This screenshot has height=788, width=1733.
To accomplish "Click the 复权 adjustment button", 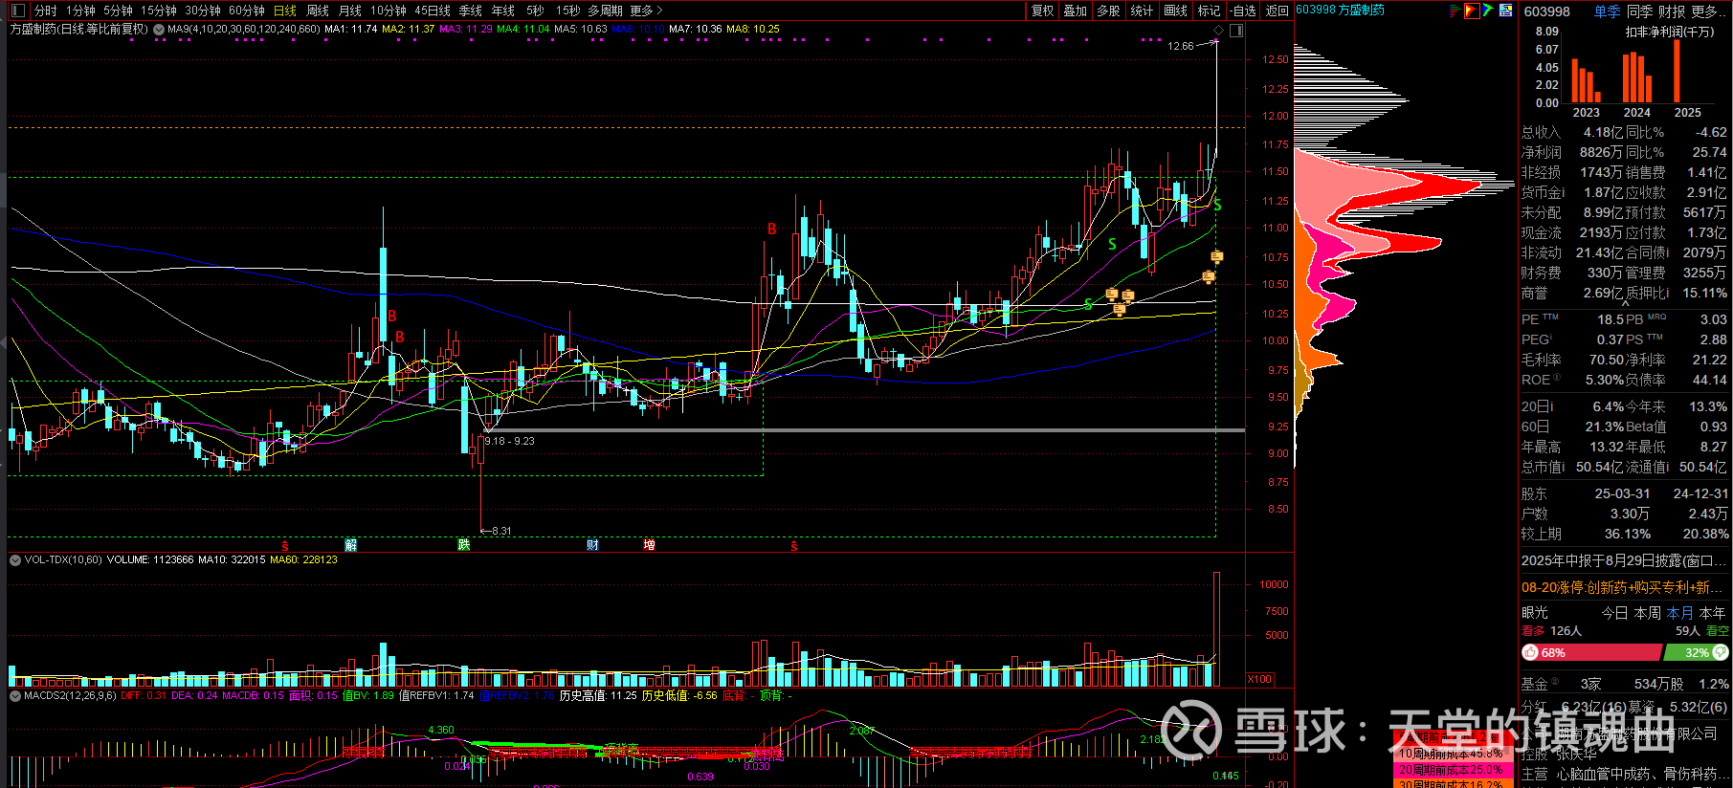I will click(1043, 11).
